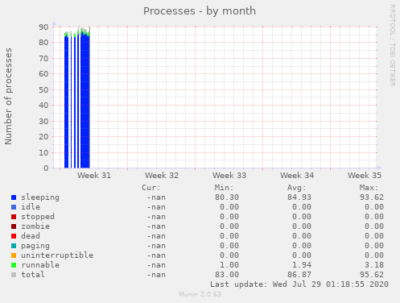This screenshot has height=303, width=400.
Task: Click the sleeping min value 80.30
Action: 227,197
